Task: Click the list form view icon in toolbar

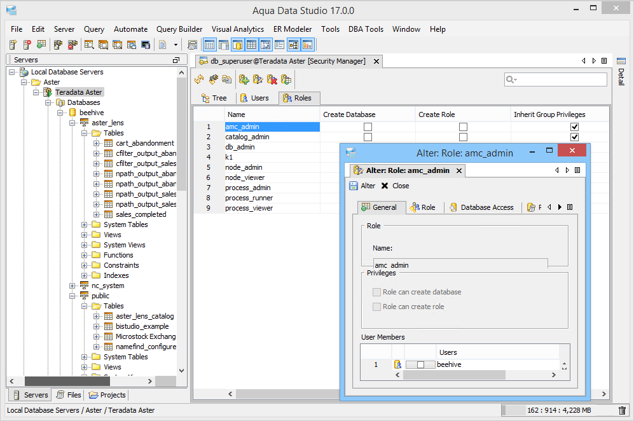Action: tap(279, 45)
